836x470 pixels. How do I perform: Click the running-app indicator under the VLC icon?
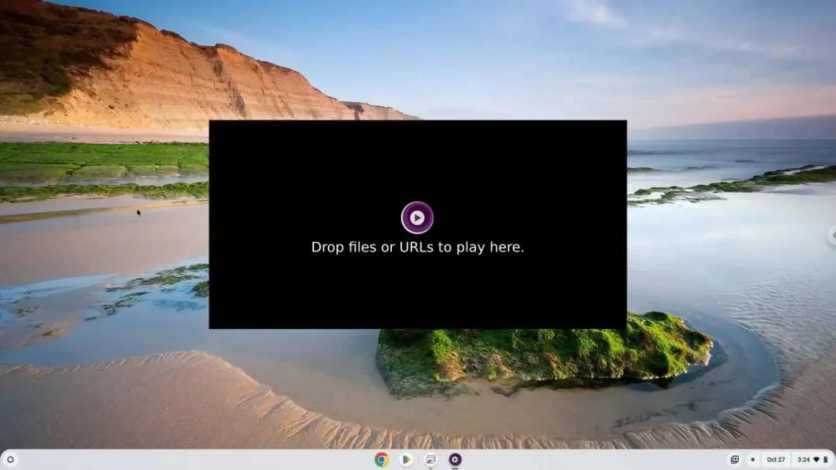[x=455, y=467]
